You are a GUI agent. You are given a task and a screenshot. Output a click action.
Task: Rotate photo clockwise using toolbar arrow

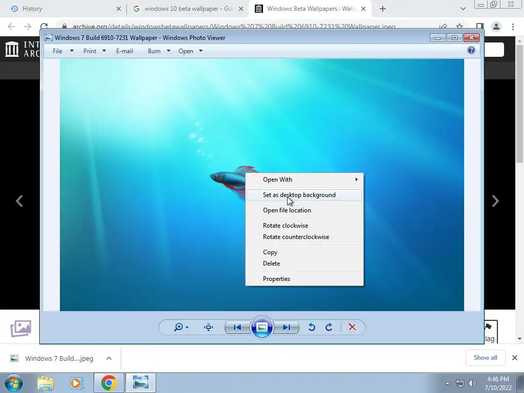pos(329,327)
